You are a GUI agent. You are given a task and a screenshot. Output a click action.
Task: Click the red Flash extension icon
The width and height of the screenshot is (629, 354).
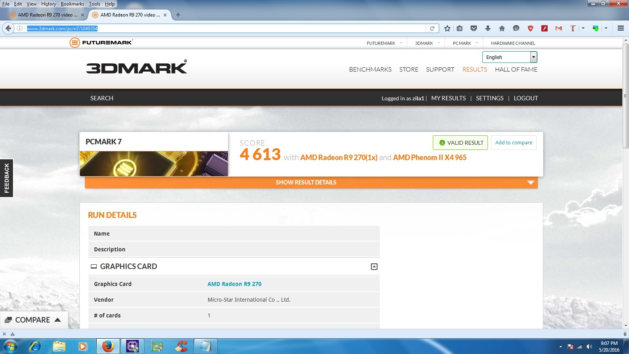pos(544,28)
